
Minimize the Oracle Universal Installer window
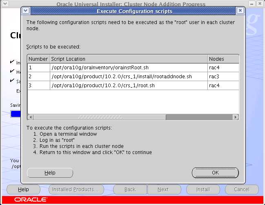click(x=252, y=4)
